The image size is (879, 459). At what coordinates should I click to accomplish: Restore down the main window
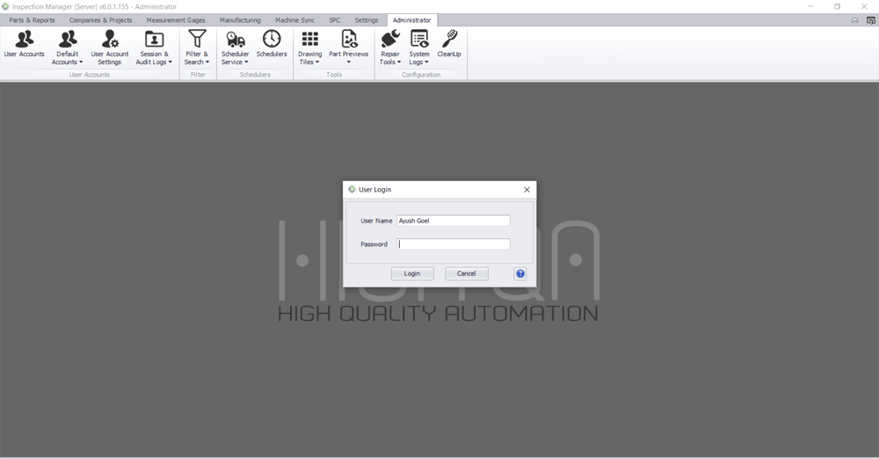[x=837, y=7]
